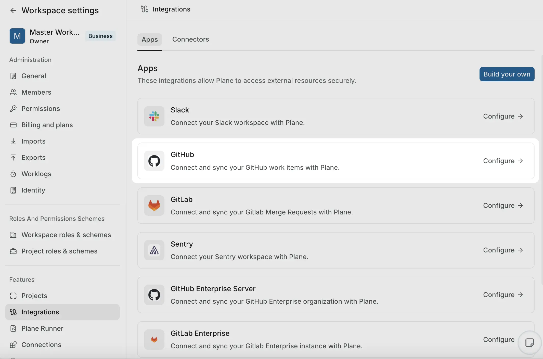Open the Projects features page
Screen dimensions: 543x359
click(x=62, y=296)
